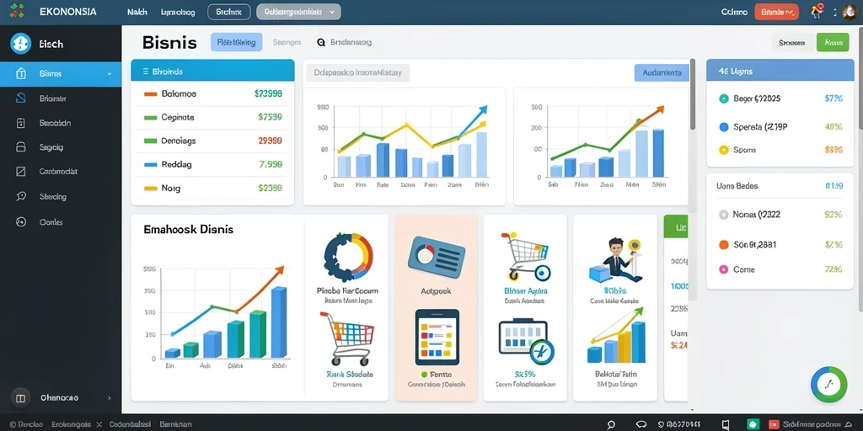The height and width of the screenshot is (431, 863).
Task: Click the Sroosers button
Action: (792, 42)
